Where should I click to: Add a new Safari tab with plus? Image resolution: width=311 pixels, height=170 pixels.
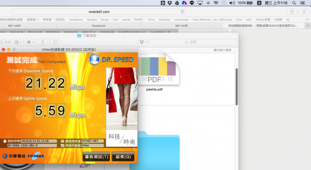click(308, 25)
